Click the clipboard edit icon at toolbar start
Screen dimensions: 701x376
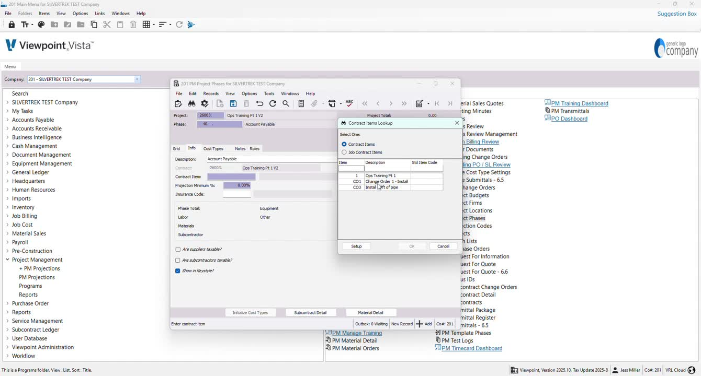[x=178, y=104]
